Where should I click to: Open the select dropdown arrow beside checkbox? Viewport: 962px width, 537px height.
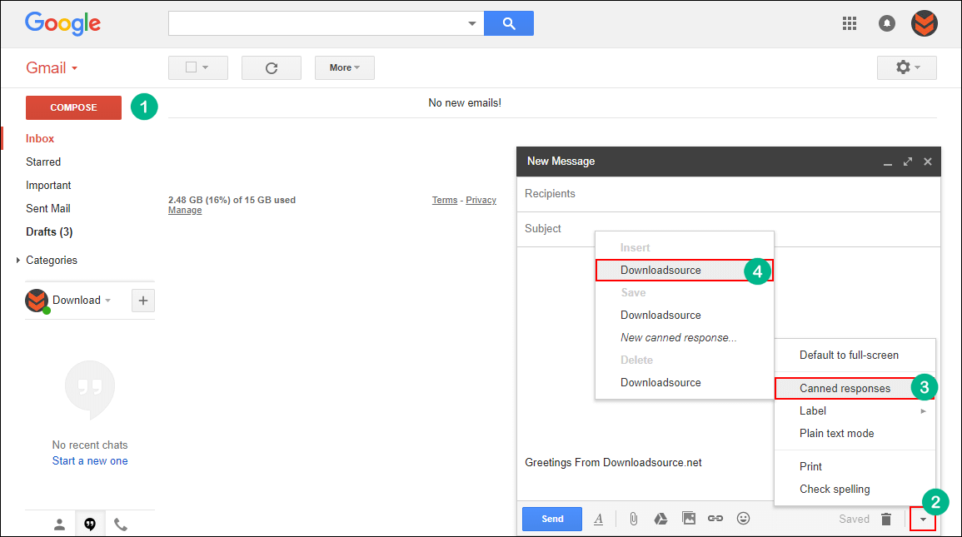coord(206,67)
